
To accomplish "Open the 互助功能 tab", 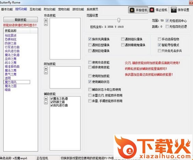I will click(x=35, y=9).
